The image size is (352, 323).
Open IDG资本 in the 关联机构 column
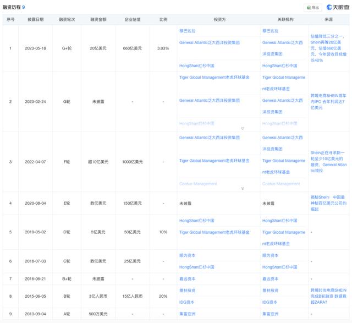269,302
